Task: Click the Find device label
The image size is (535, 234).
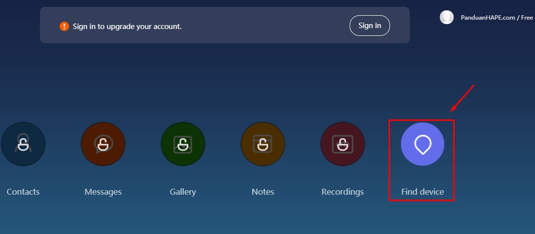Action: pos(423,192)
